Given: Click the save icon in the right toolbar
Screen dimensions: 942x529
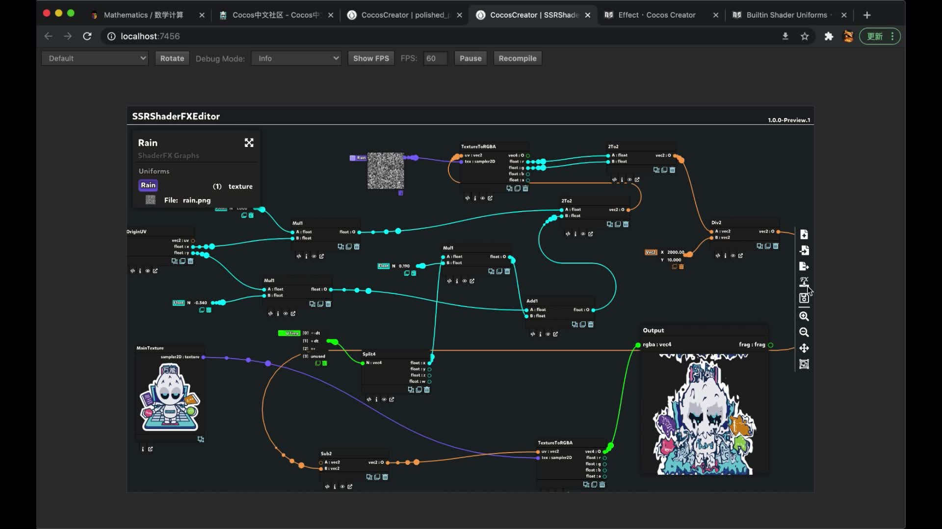Looking at the screenshot, I should coord(804,298).
